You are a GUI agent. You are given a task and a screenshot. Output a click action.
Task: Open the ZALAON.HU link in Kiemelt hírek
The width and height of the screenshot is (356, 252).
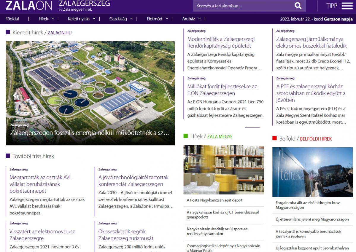coord(59,33)
